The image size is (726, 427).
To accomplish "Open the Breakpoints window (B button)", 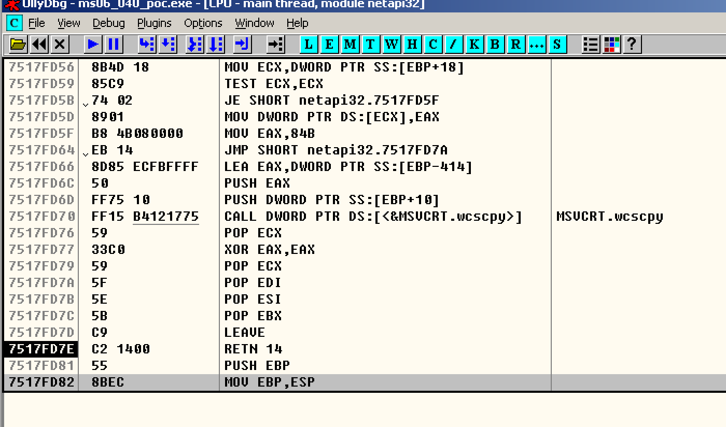I will [495, 44].
